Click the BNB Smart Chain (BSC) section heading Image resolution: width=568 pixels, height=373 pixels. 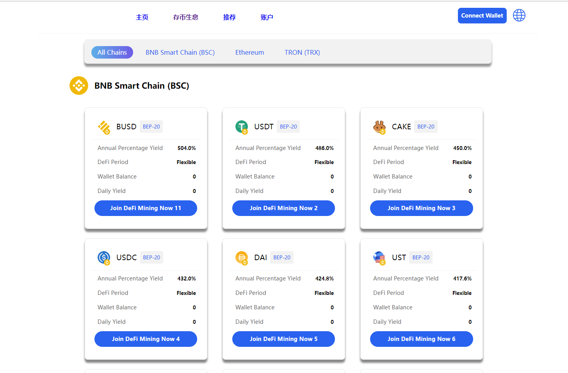pos(142,86)
